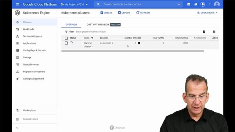The height and width of the screenshot is (132, 235).
Task: Toggle the select-all header checkbox
Action: (x=66, y=38)
